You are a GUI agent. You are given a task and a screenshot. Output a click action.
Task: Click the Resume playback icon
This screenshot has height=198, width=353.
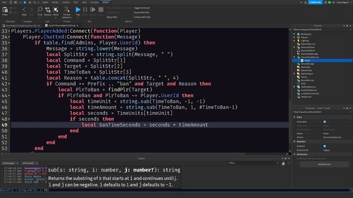click(x=93, y=9)
